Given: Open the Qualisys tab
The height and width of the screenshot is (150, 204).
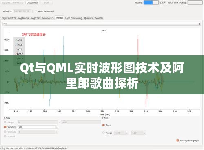Looking at the screenshot, I should tap(89, 18).
